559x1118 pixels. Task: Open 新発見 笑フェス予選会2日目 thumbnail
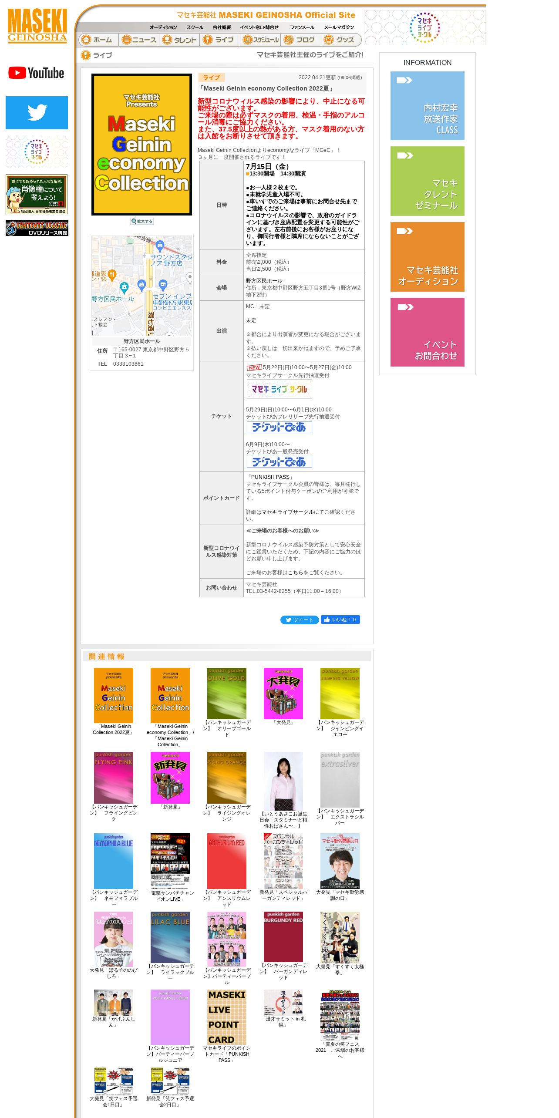(170, 1081)
